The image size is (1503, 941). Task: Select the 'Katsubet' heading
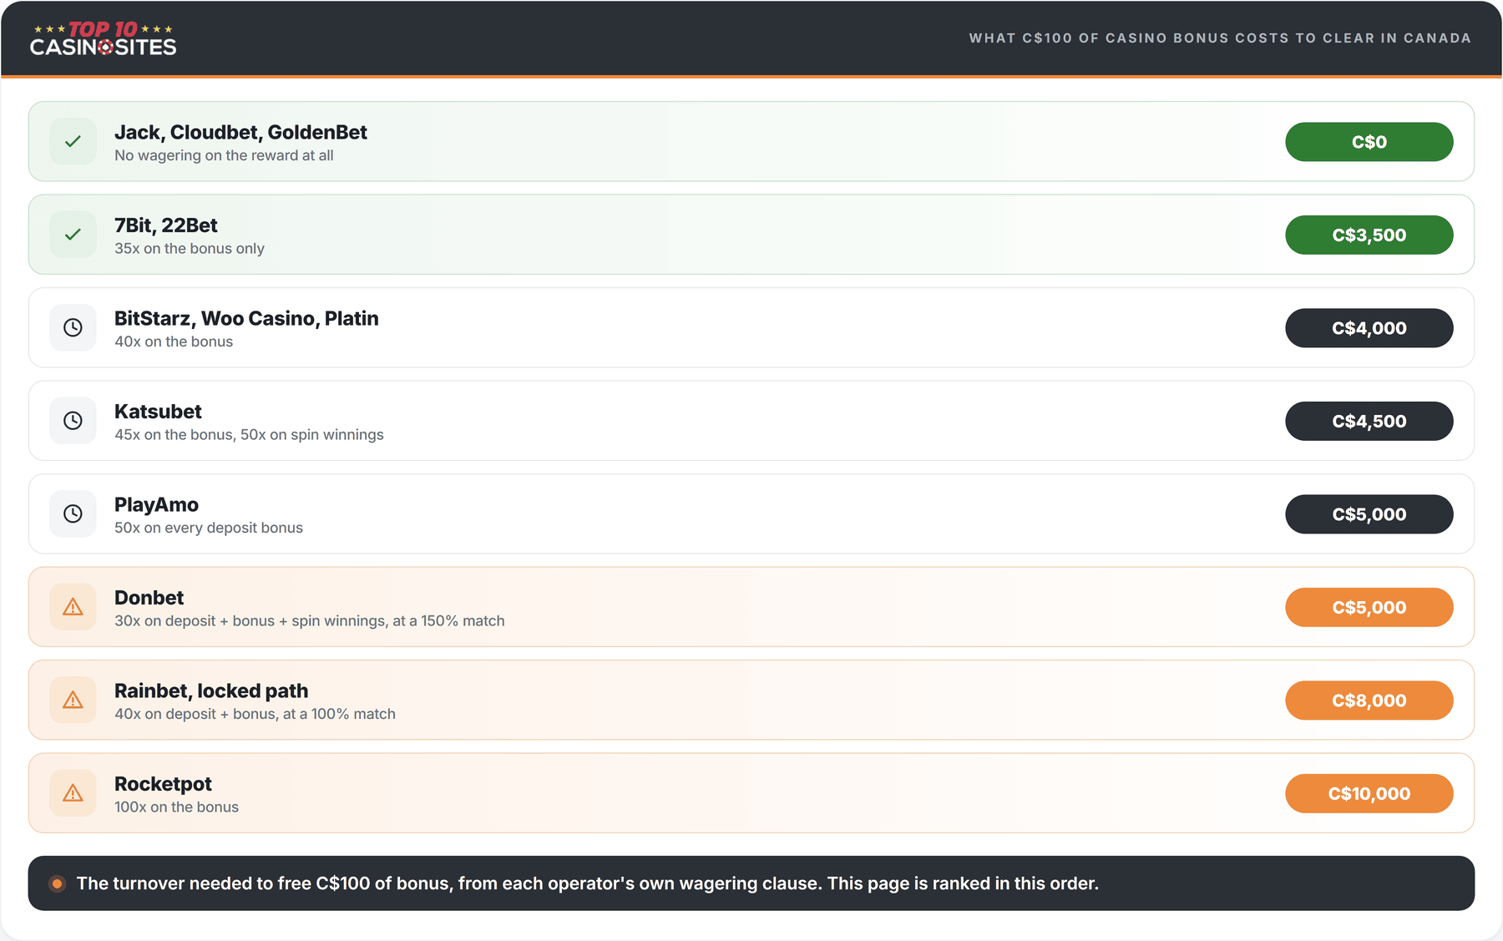pos(158,412)
